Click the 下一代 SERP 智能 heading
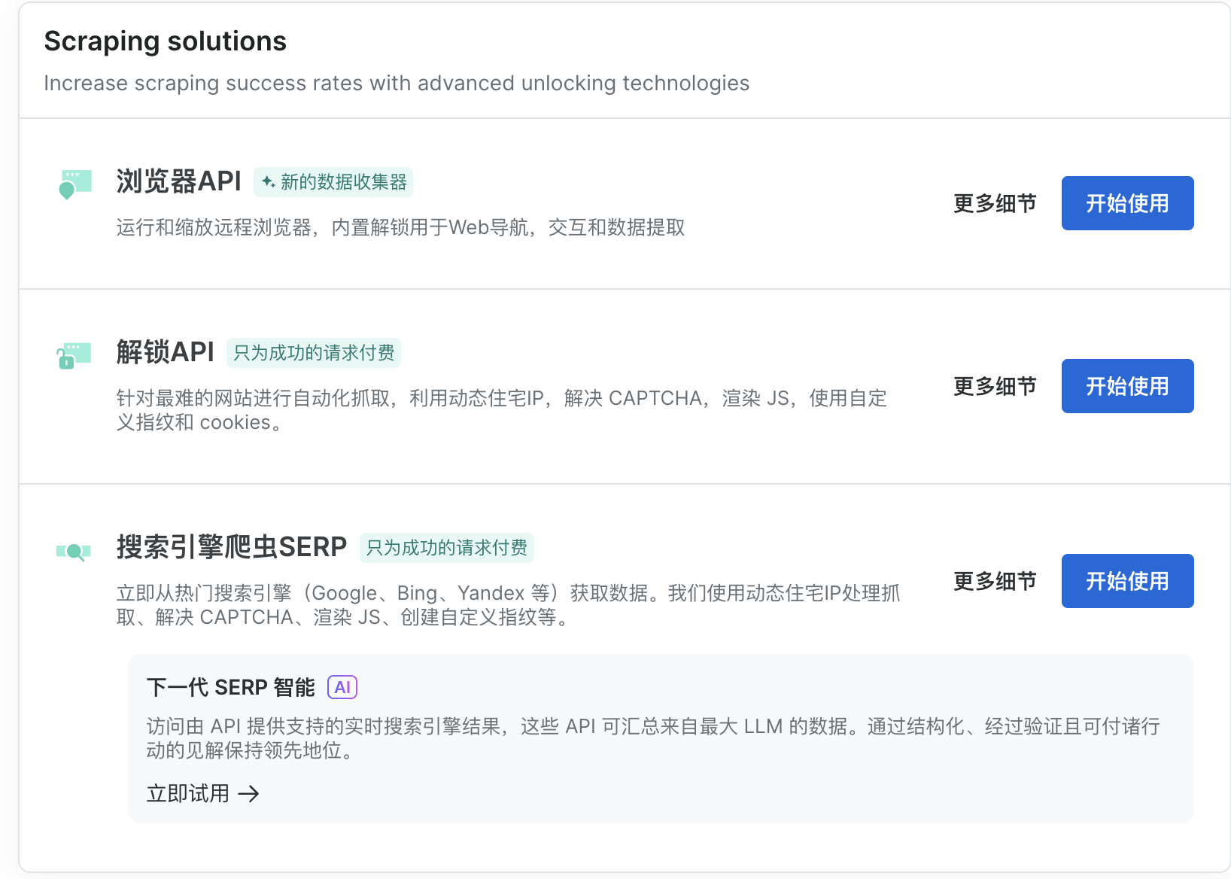 pos(231,687)
